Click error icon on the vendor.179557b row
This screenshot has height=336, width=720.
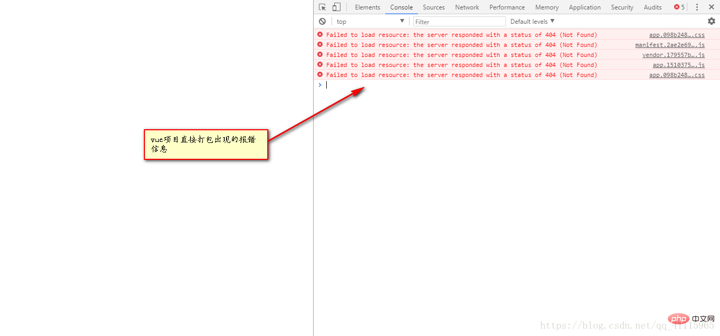click(320, 54)
